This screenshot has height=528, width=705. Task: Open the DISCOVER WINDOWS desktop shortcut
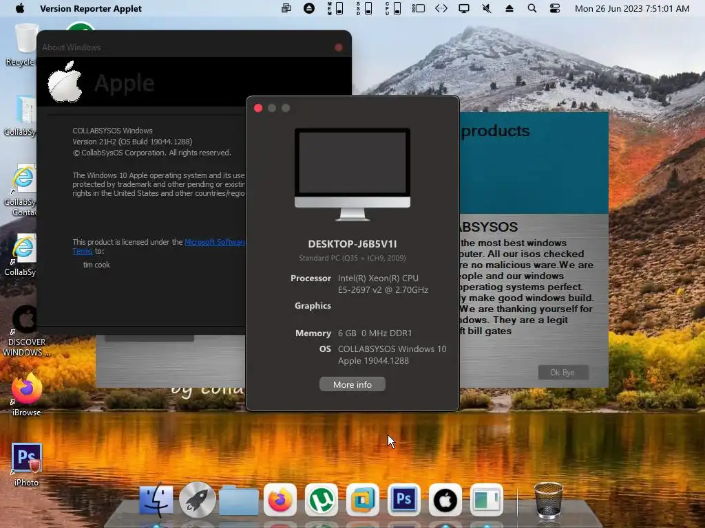26,331
